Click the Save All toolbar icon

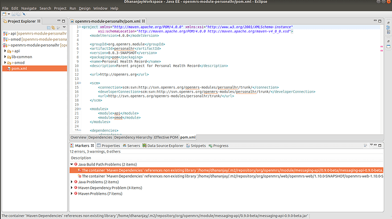coord(19,14)
